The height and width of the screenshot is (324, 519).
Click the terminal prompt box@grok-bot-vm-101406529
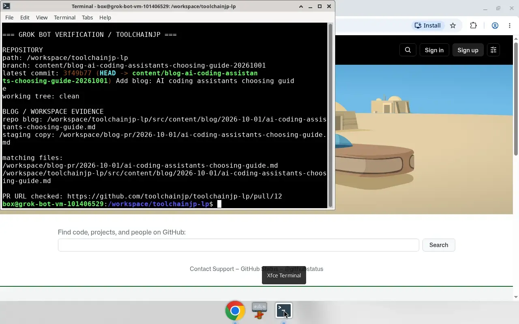coord(53,204)
